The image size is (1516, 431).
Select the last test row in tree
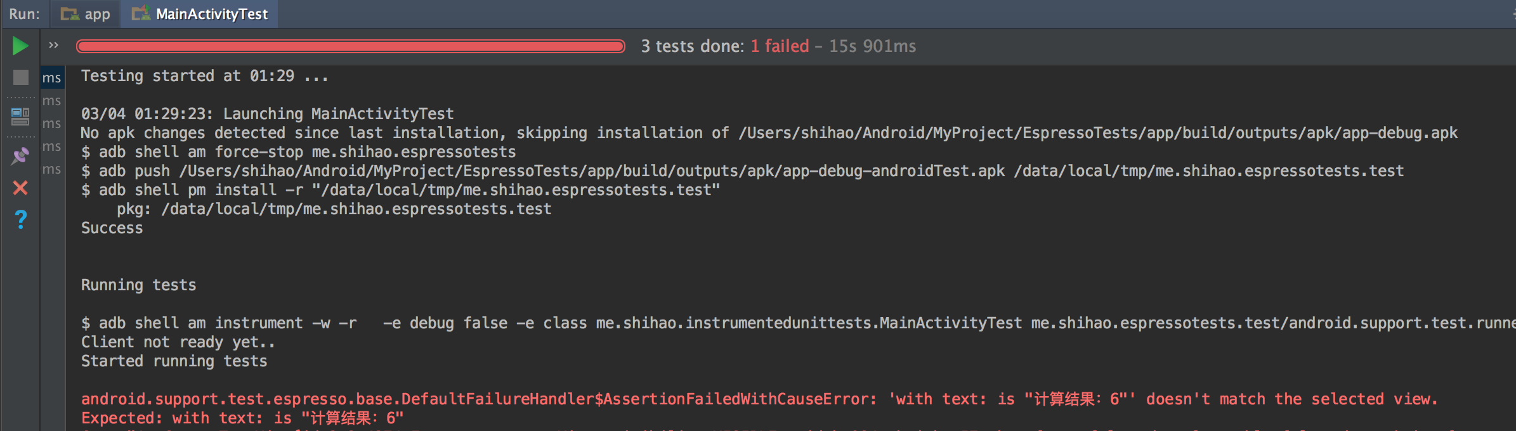[x=52, y=169]
